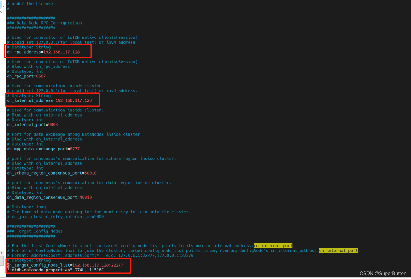The height and width of the screenshot is (279, 411).
Task: Click the dn_internal_port value 9003
Action: tap(53, 125)
